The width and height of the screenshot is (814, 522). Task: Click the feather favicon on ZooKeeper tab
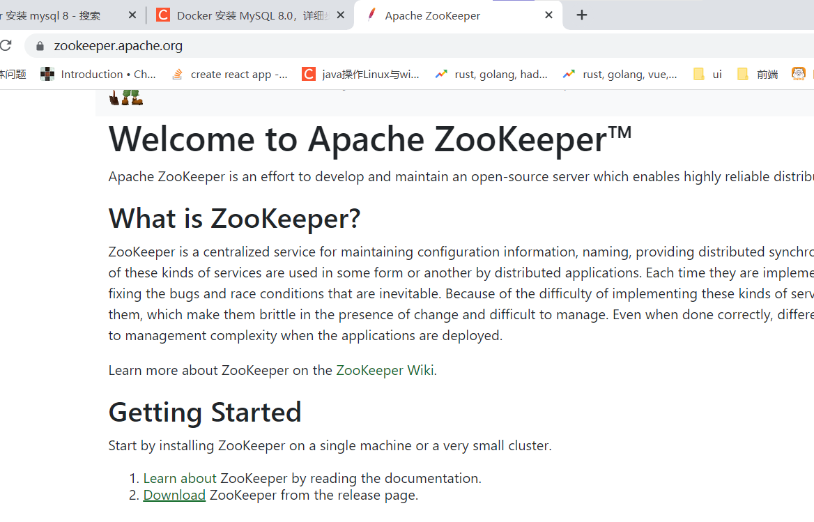371,15
